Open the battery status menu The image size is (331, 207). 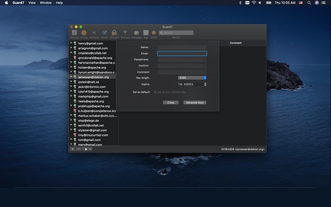tap(269, 3)
